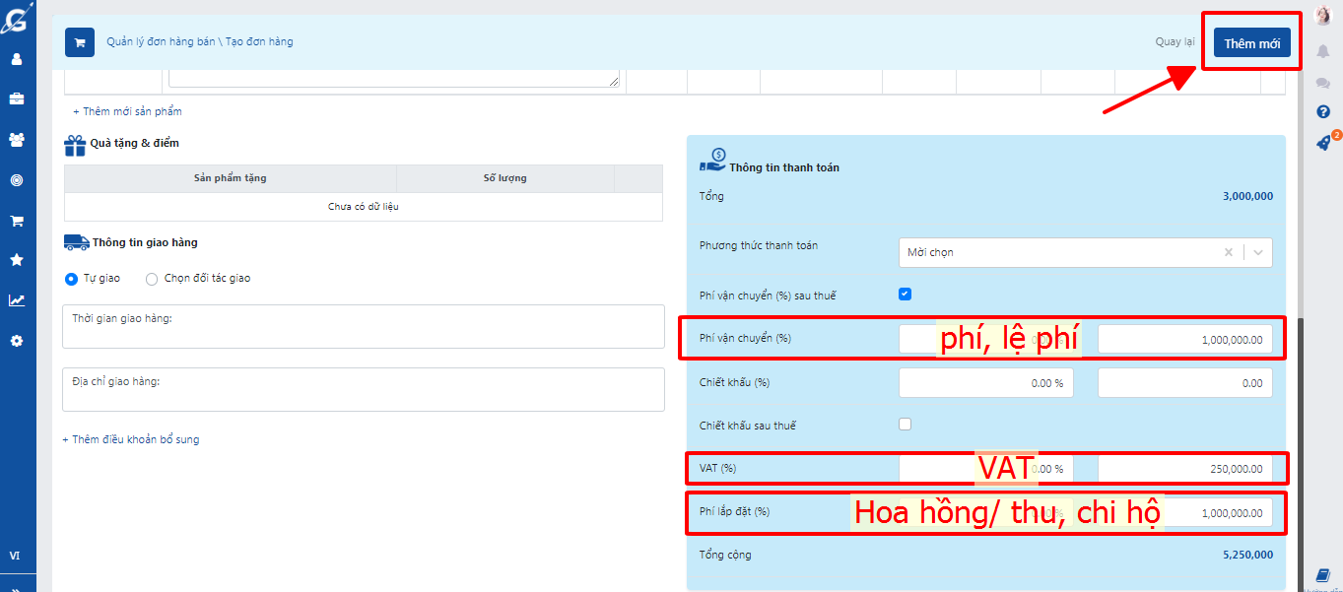This screenshot has width=1343, height=592.
Task: Click the gift box Quà tặng icon
Action: point(75,146)
